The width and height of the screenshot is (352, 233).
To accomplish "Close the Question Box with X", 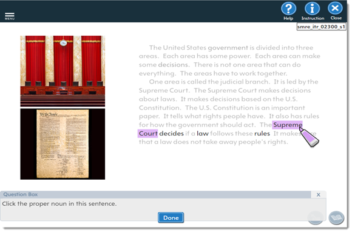I will click(319, 195).
